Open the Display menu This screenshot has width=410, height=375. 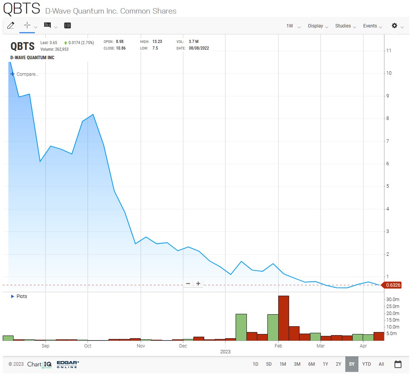coord(318,26)
